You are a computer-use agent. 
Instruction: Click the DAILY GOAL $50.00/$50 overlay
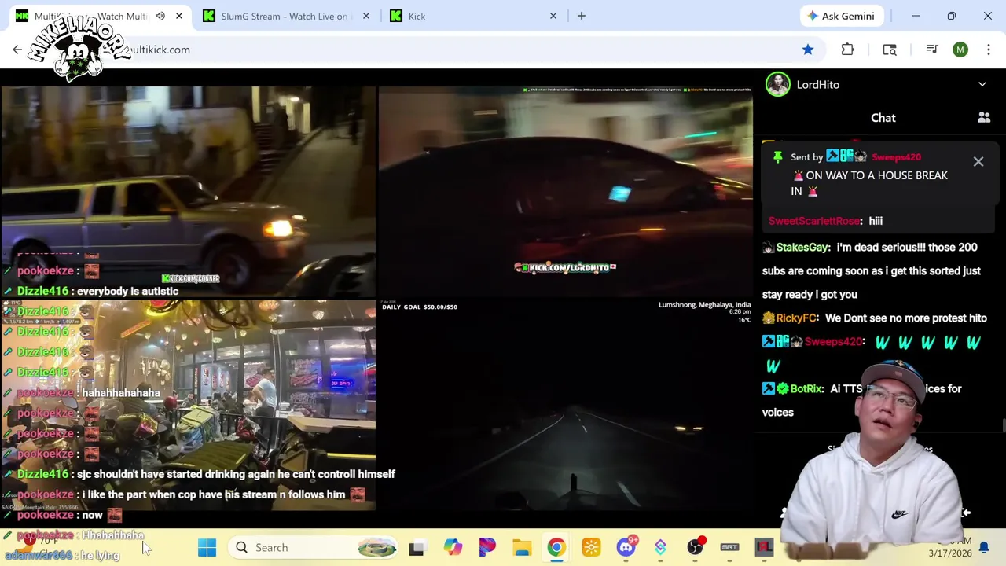pyautogui.click(x=419, y=307)
